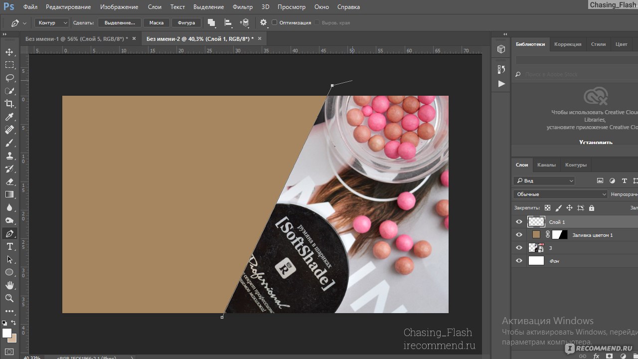Hide the Слой 1 layer
638x359 pixels.
pos(519,222)
